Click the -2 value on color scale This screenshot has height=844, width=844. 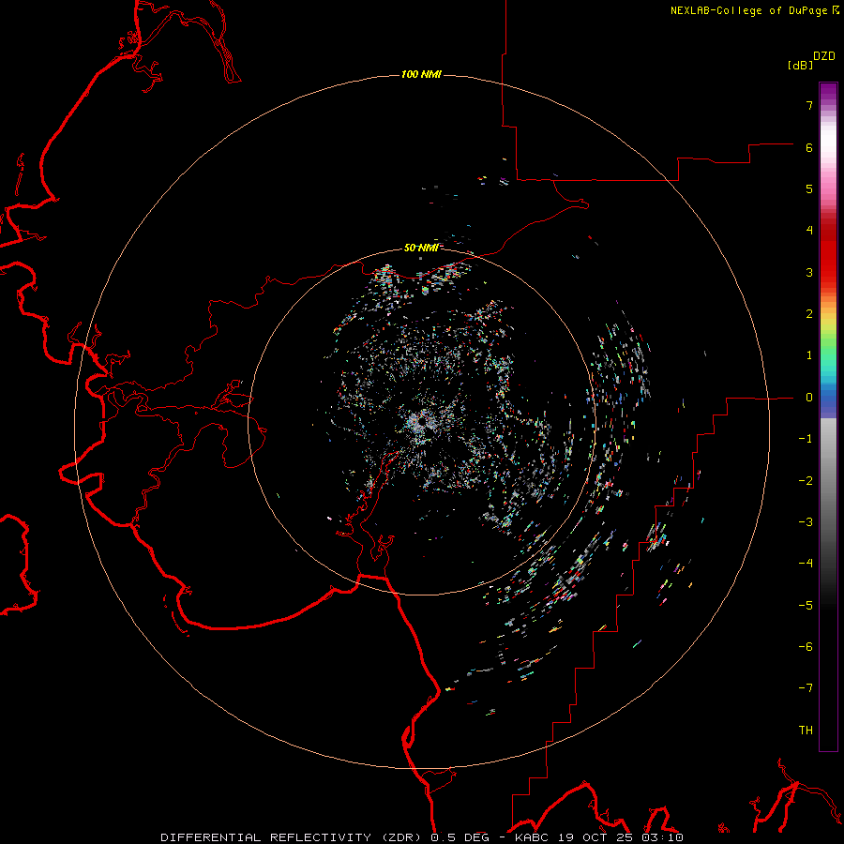(x=806, y=480)
